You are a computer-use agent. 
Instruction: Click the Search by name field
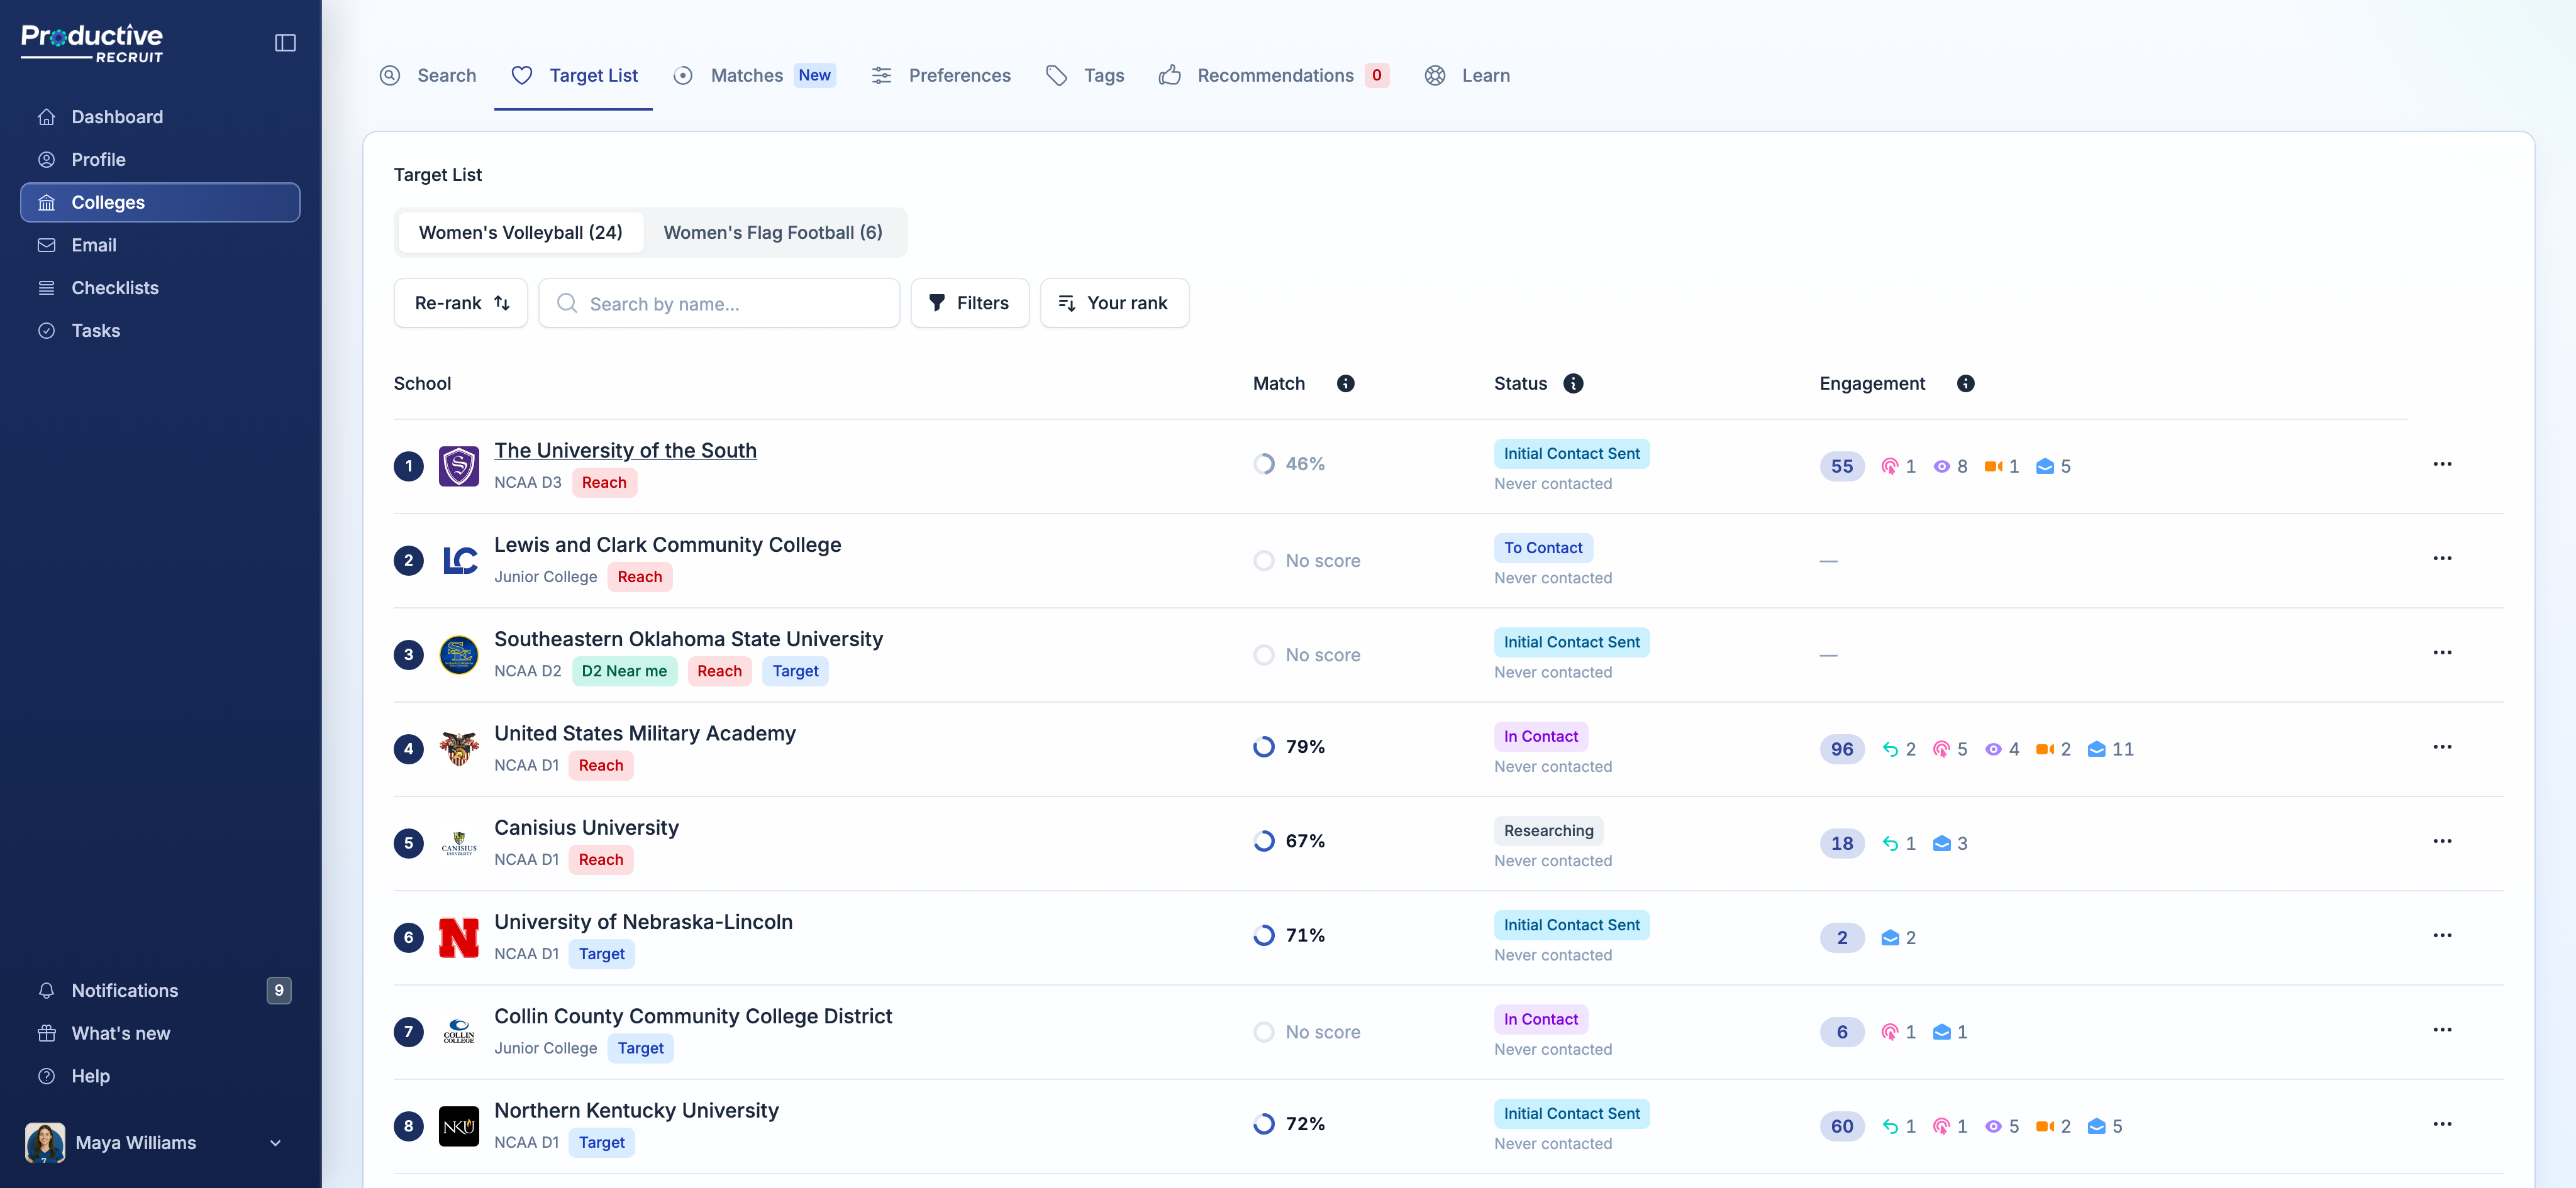click(x=719, y=303)
